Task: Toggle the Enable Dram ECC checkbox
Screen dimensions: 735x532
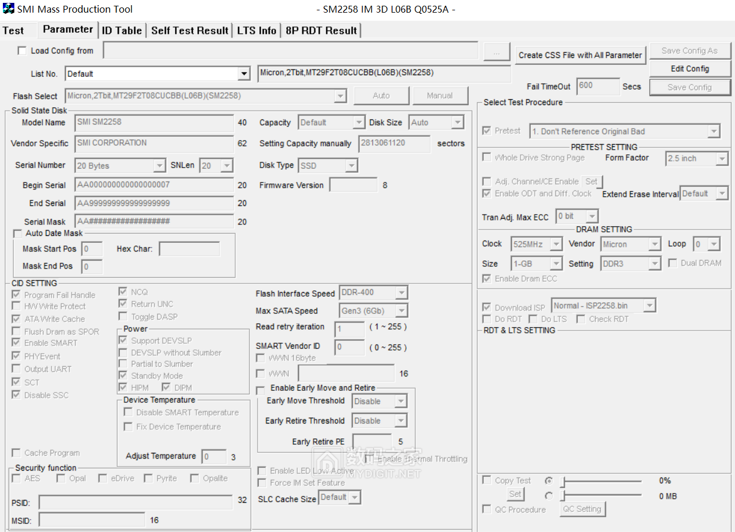Action: pos(487,278)
